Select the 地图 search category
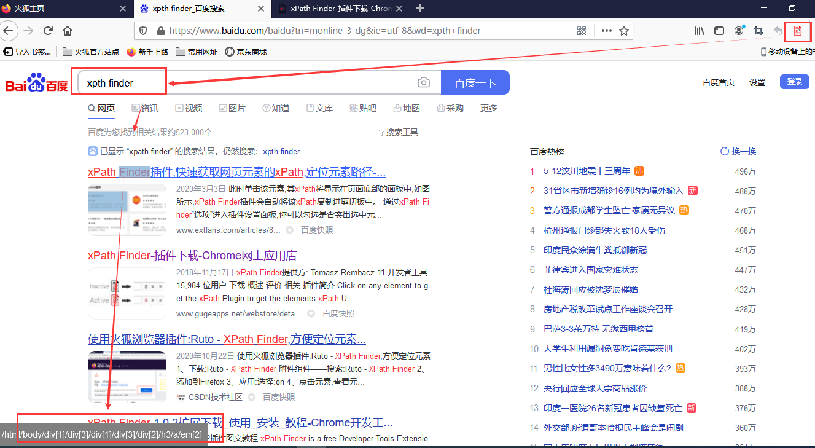The height and width of the screenshot is (448, 815). (407, 108)
